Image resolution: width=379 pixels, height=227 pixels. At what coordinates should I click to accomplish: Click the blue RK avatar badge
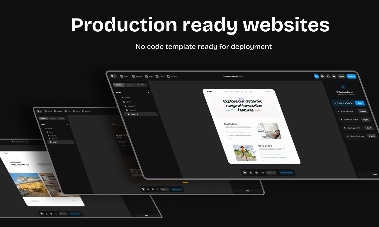[316, 76]
